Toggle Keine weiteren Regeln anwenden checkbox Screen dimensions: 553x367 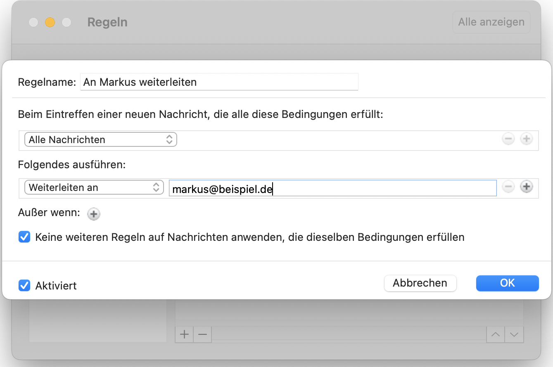click(x=24, y=237)
